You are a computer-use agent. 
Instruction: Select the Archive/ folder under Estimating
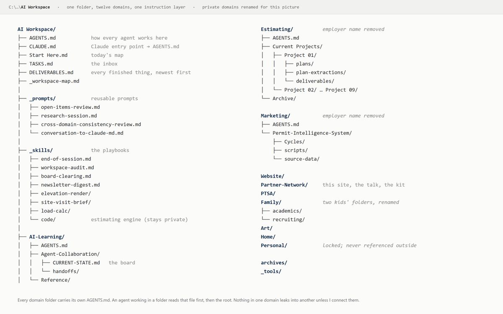tap(284, 98)
